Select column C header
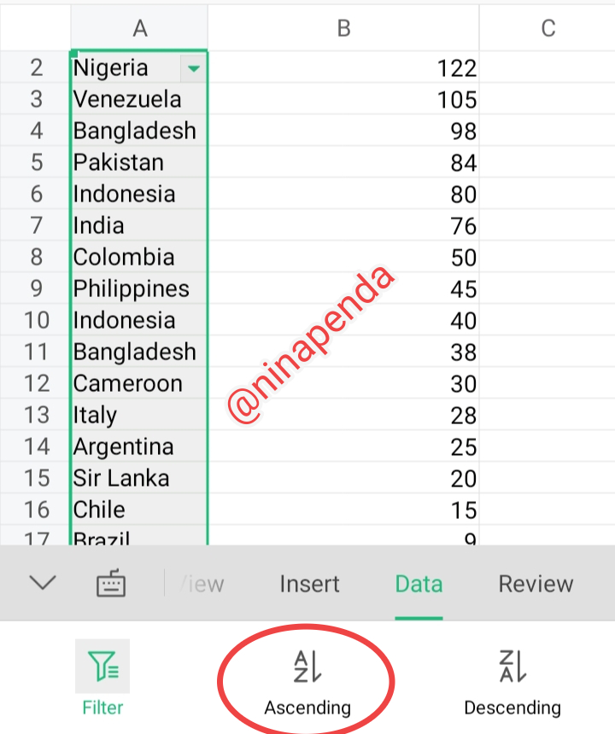 coord(548,28)
